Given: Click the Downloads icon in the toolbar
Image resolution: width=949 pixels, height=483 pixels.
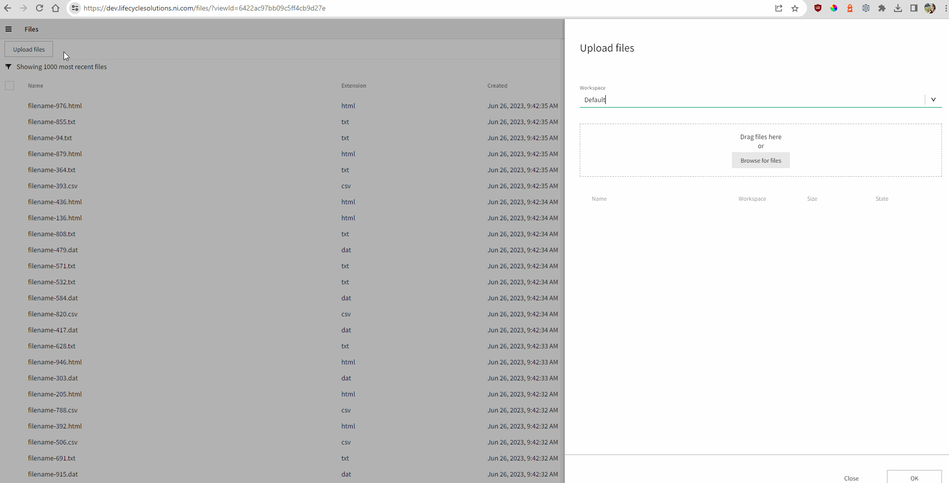Looking at the screenshot, I should click(x=898, y=8).
